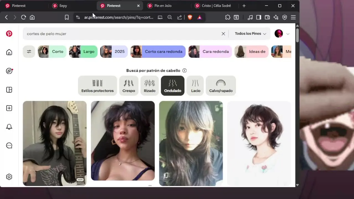Open the profile avatar
The width and height of the screenshot is (354, 199).
tap(279, 34)
